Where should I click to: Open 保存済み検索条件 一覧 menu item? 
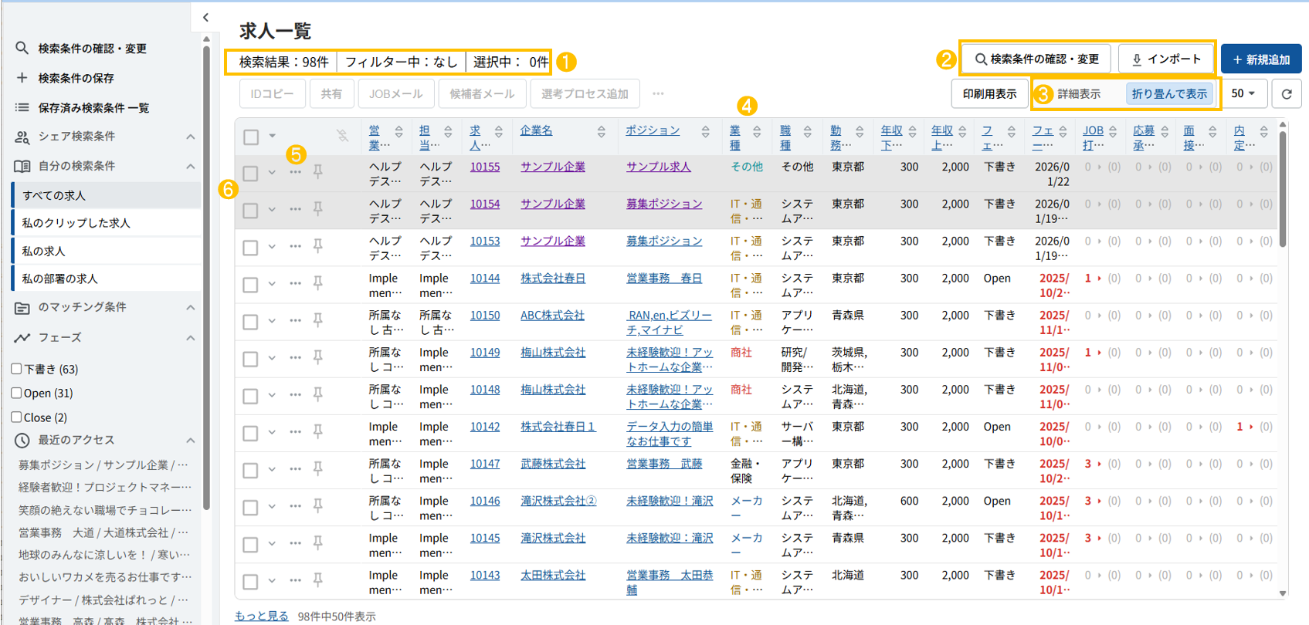[93, 108]
